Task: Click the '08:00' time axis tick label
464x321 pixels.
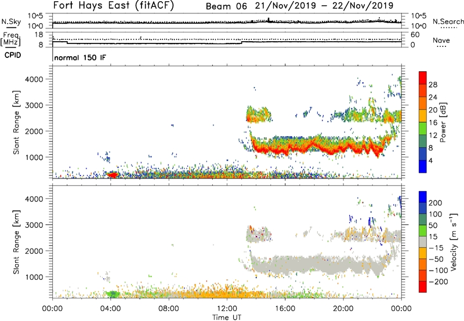Action: pyautogui.click(x=169, y=309)
